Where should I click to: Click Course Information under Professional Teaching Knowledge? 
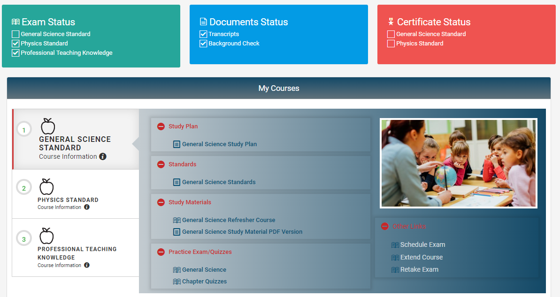pos(59,265)
